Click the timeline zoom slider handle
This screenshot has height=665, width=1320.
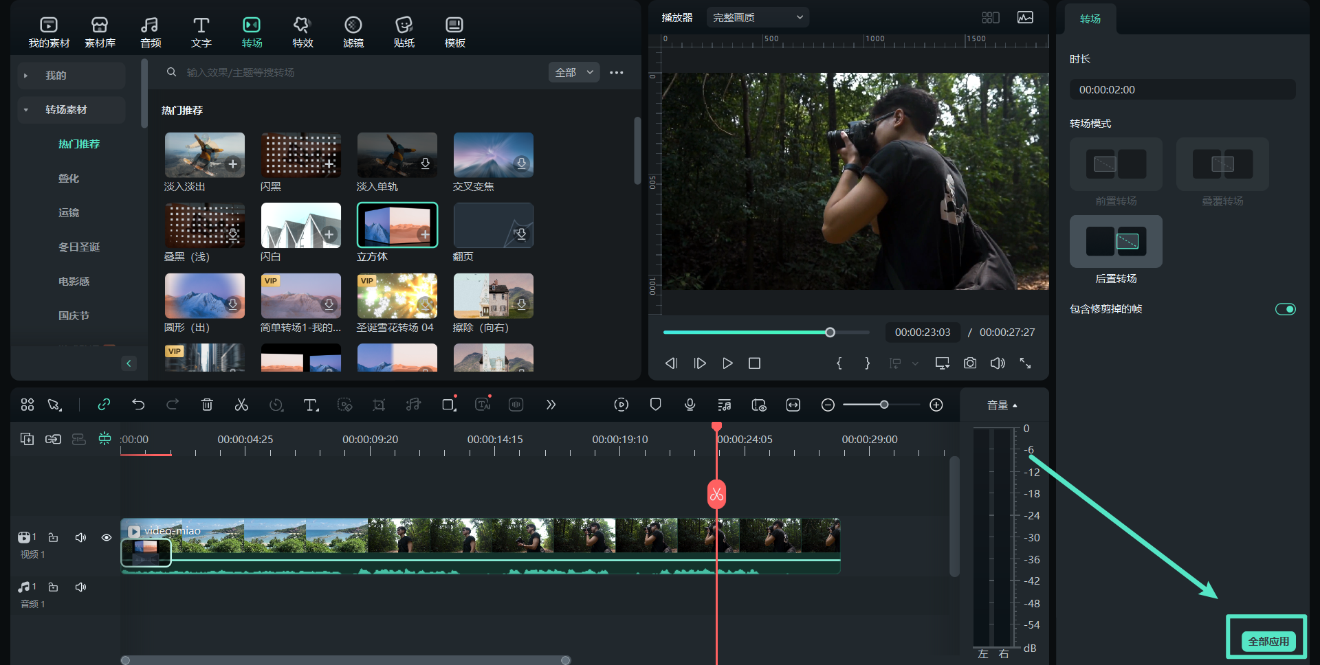(884, 405)
